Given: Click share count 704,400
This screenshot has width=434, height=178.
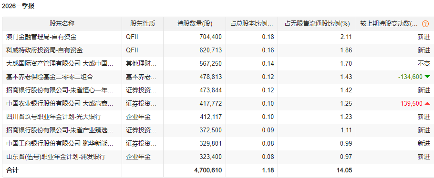Looking at the screenshot, I should [x=211, y=37].
